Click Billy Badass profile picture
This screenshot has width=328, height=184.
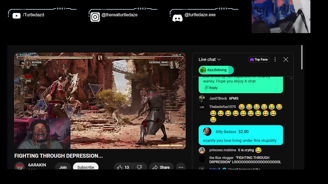coord(207,132)
